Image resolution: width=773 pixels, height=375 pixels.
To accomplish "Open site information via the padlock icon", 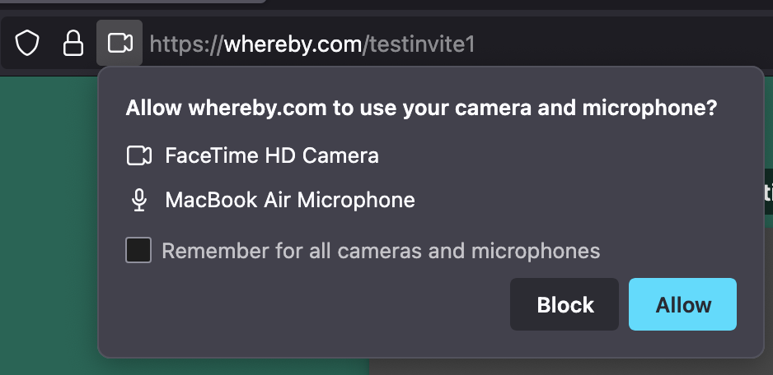I will click(73, 44).
